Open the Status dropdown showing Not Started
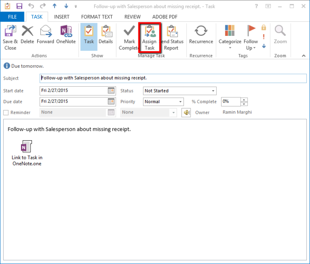Screen dimensions: 310x264 click(179, 91)
